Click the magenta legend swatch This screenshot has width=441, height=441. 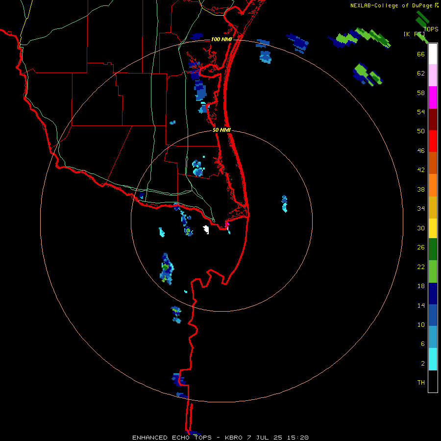[433, 98]
